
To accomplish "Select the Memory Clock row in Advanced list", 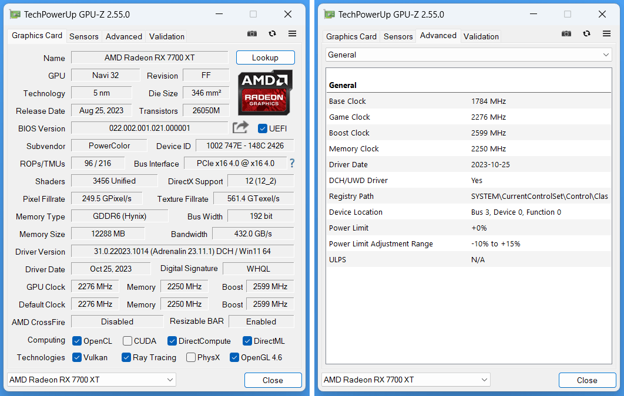I will point(468,149).
